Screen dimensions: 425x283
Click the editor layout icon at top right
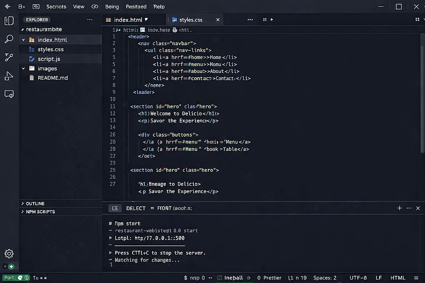point(417,20)
